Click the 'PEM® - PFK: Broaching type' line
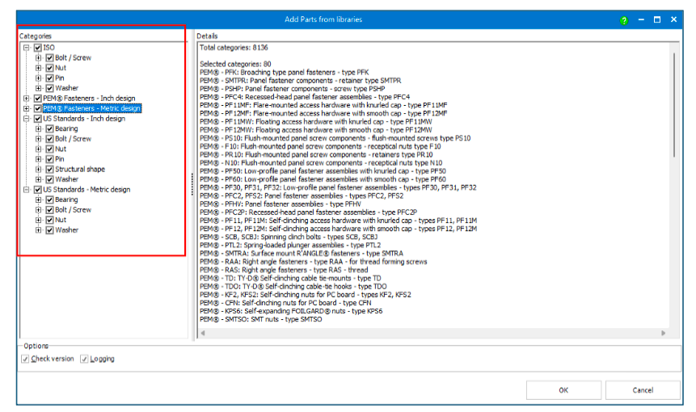Viewport: 696px width, 412px height. tap(284, 72)
